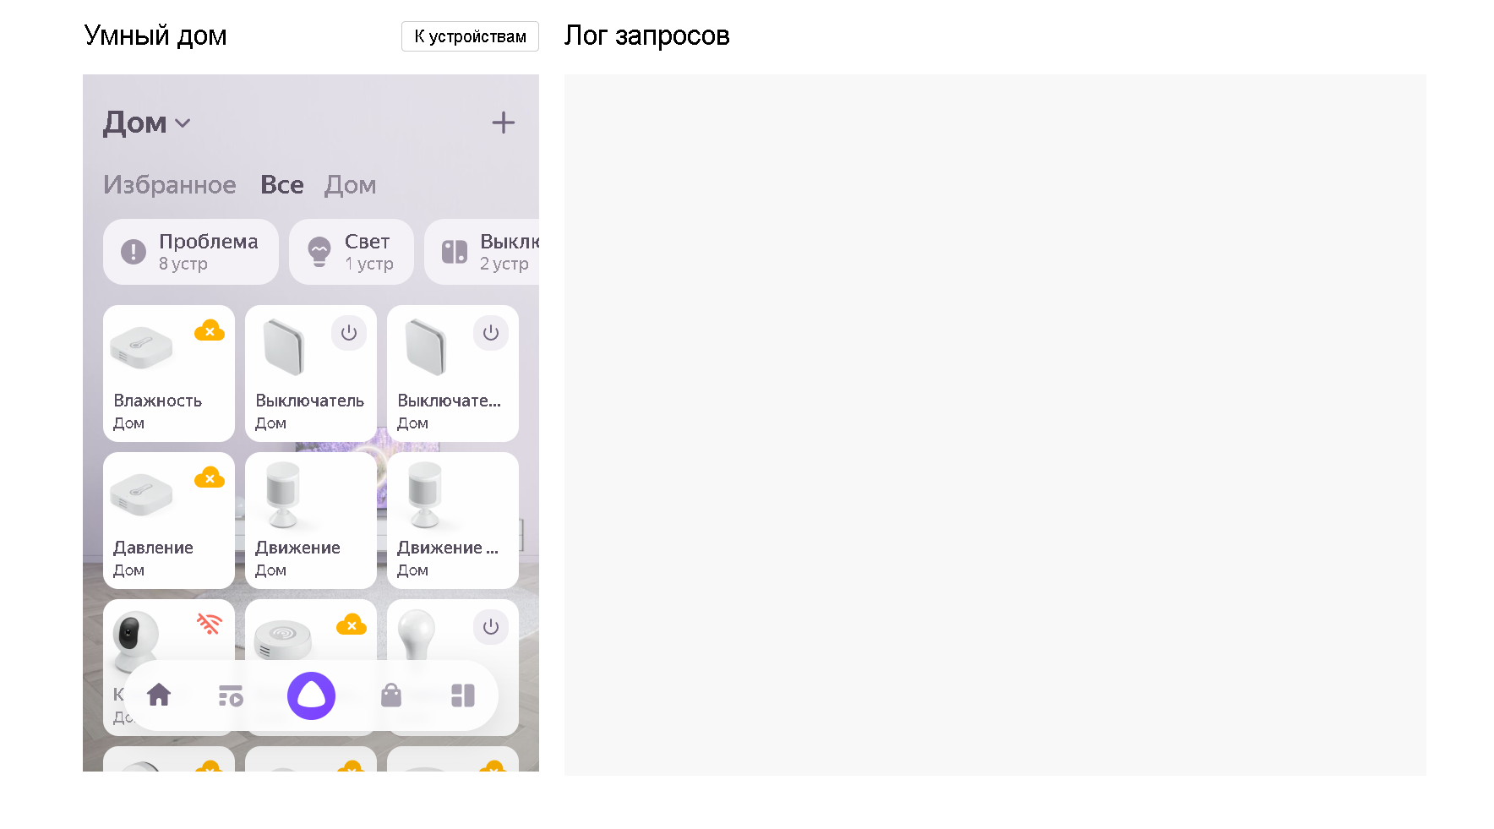
Task: Click the plus icon to add a device
Action: (504, 123)
